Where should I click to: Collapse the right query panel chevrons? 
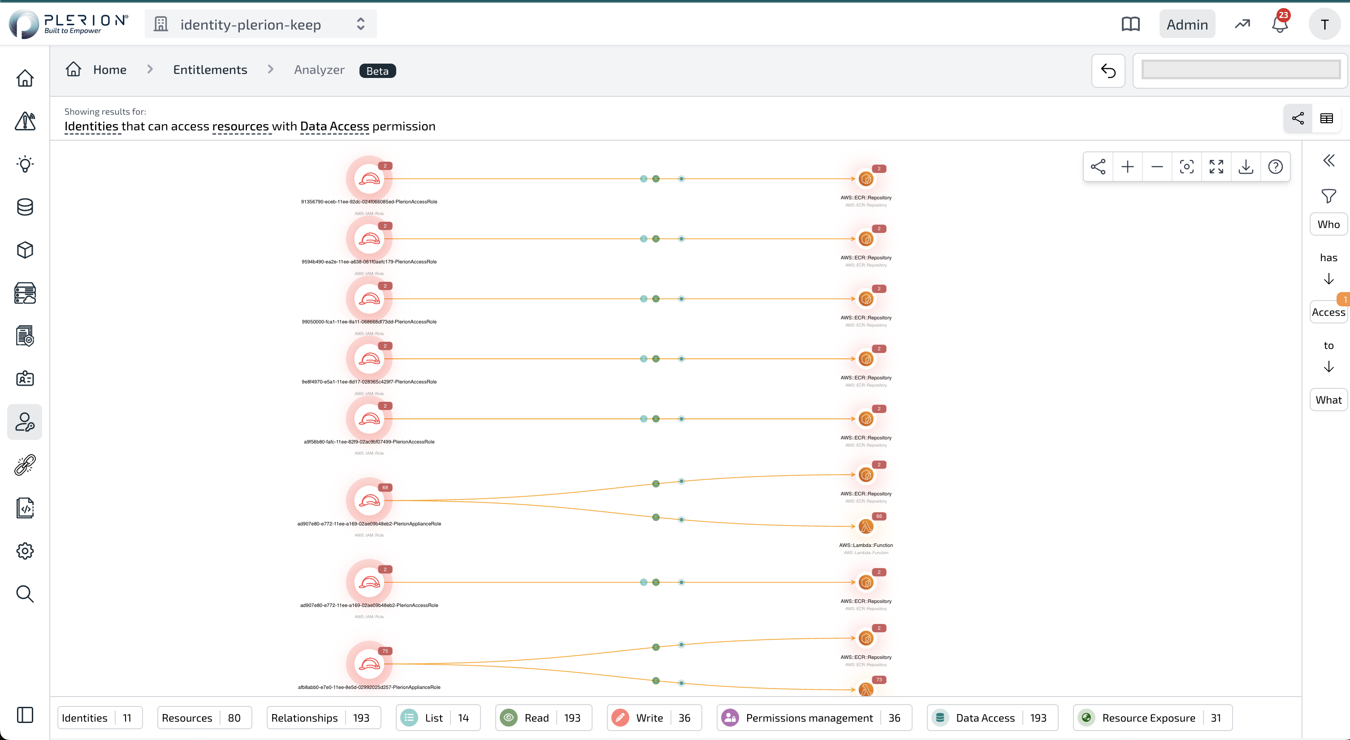[1328, 160]
